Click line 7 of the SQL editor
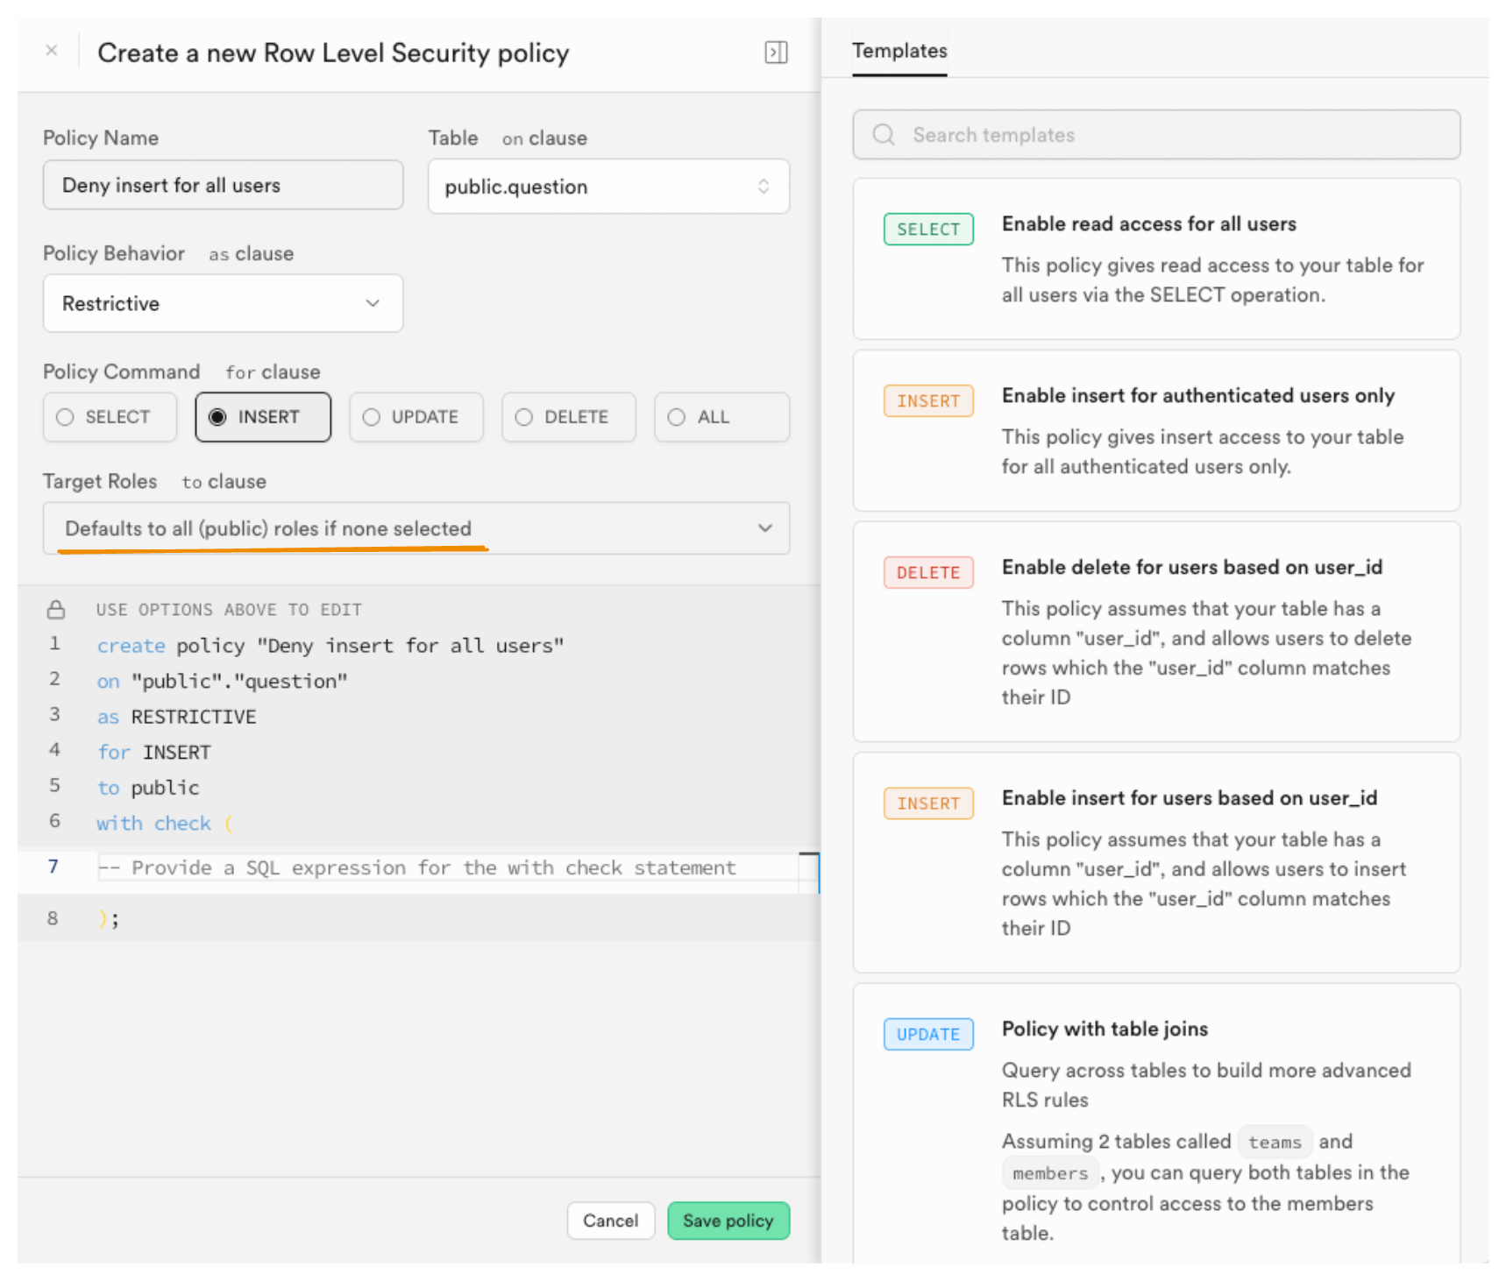This screenshot has height=1281, width=1506. click(447, 868)
